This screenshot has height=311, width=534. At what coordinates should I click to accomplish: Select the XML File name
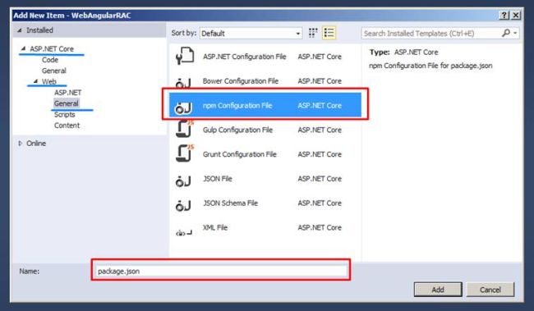coord(215,227)
